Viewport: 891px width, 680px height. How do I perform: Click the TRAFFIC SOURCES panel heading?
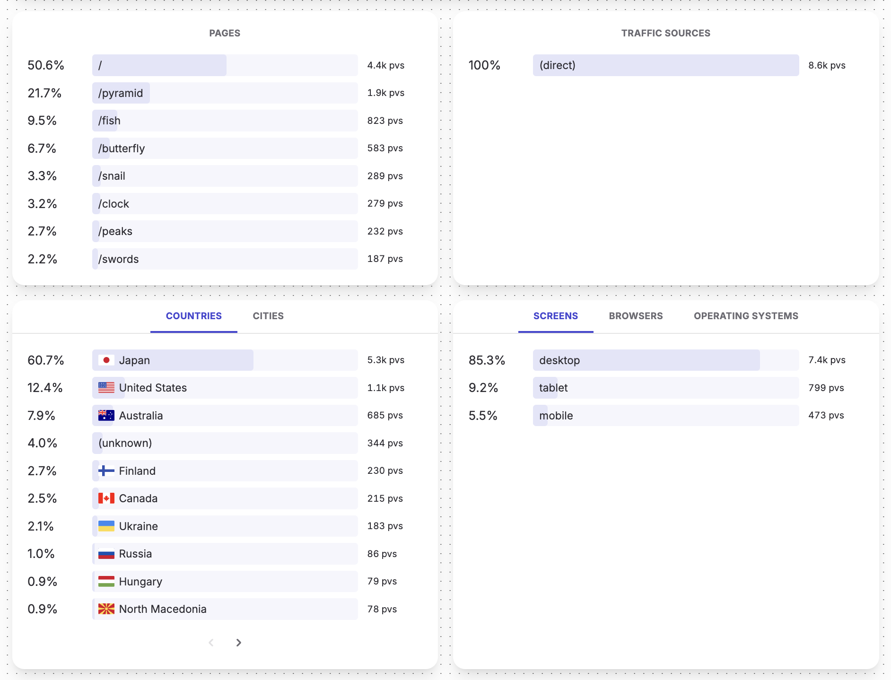pyautogui.click(x=666, y=33)
